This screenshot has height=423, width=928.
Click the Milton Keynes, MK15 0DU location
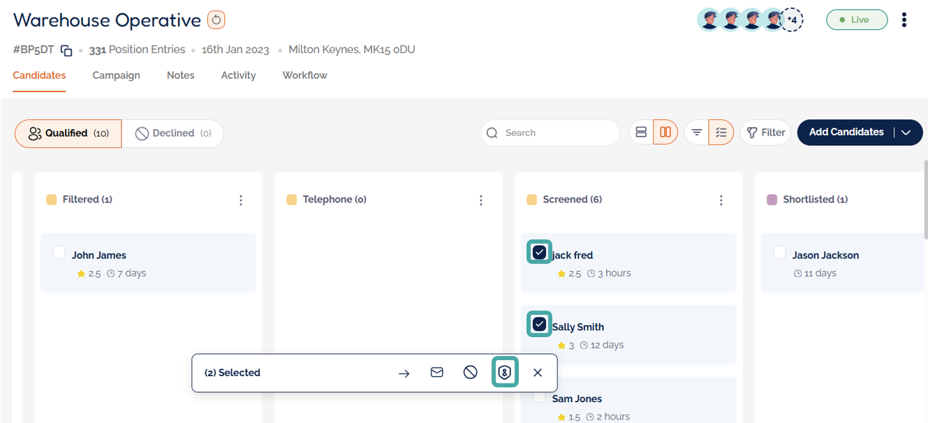(352, 50)
